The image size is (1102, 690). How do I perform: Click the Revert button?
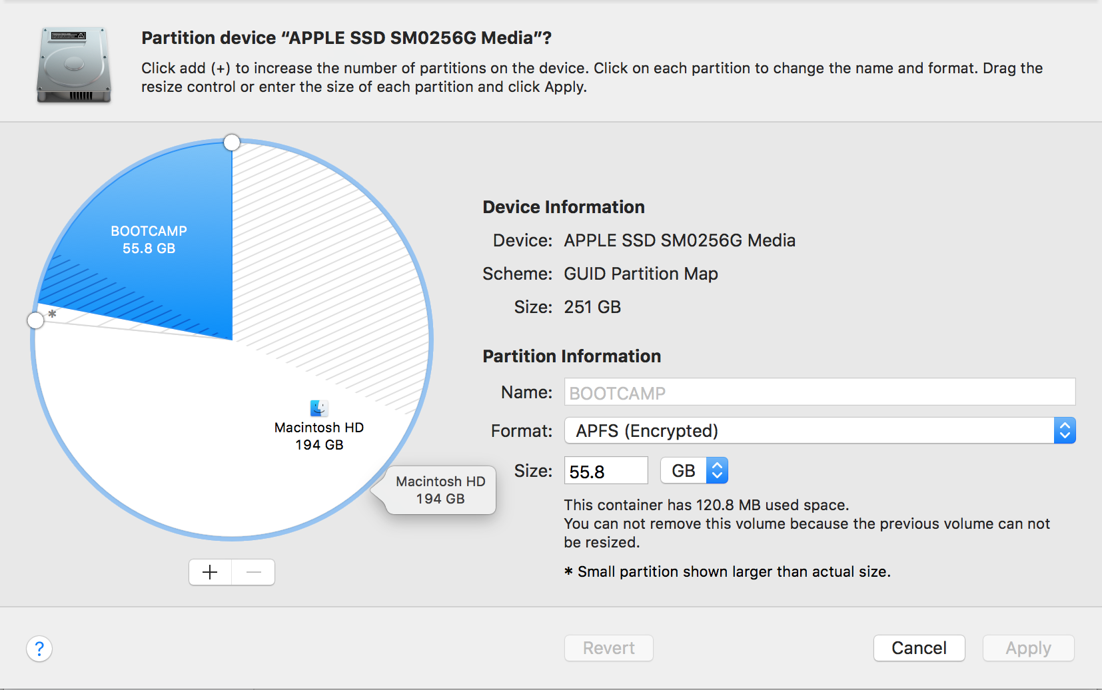[608, 648]
